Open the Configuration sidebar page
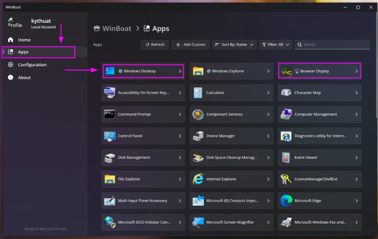378x239 pixels. (45, 65)
